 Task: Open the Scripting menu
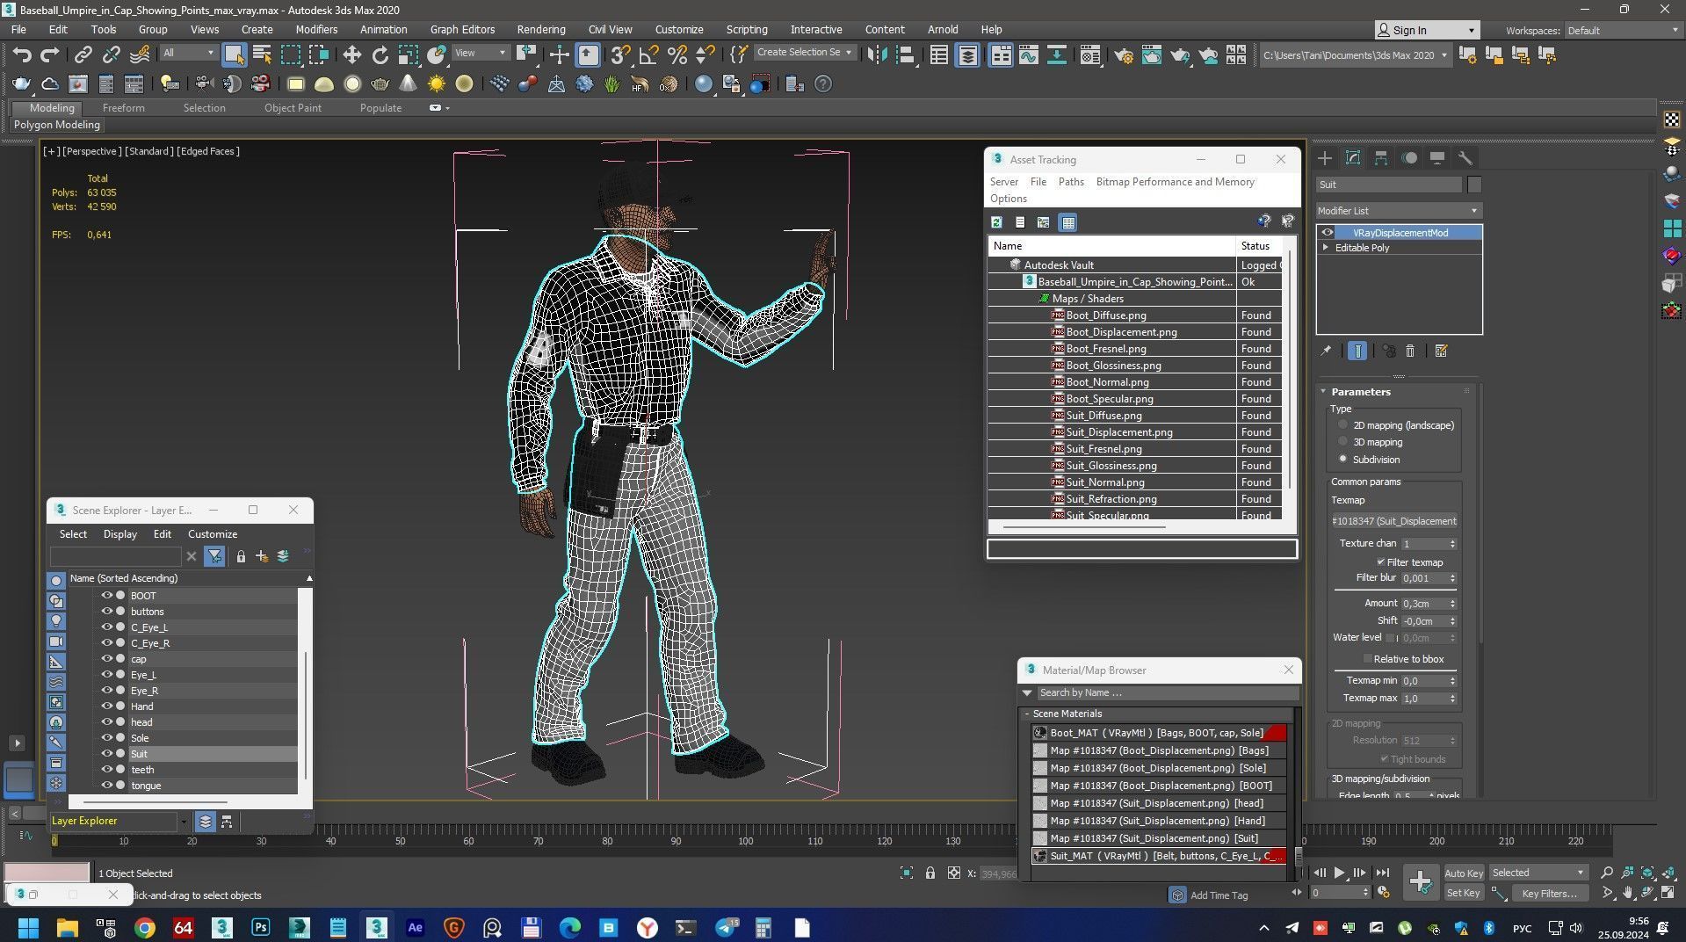[747, 29]
